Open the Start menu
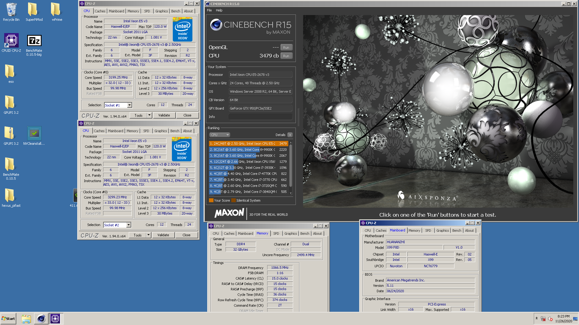Image resolution: width=579 pixels, height=325 pixels. click(x=8, y=319)
